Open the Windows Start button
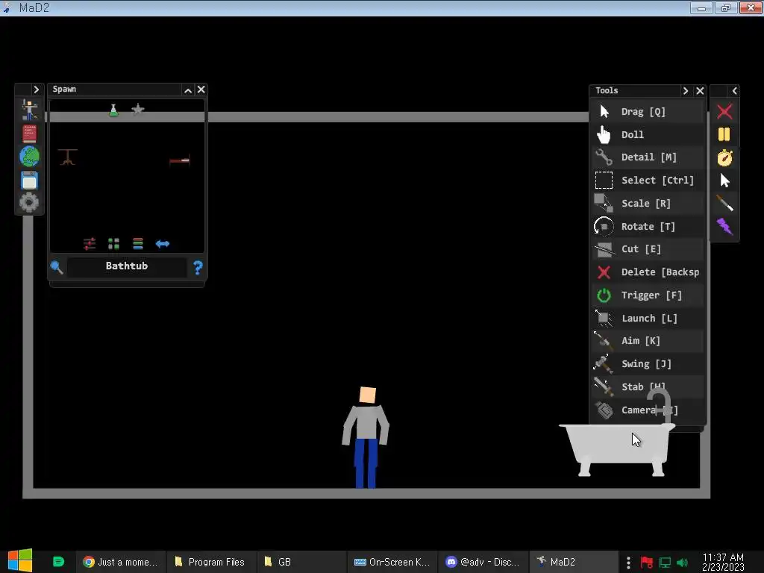This screenshot has width=764, height=573. 20,561
